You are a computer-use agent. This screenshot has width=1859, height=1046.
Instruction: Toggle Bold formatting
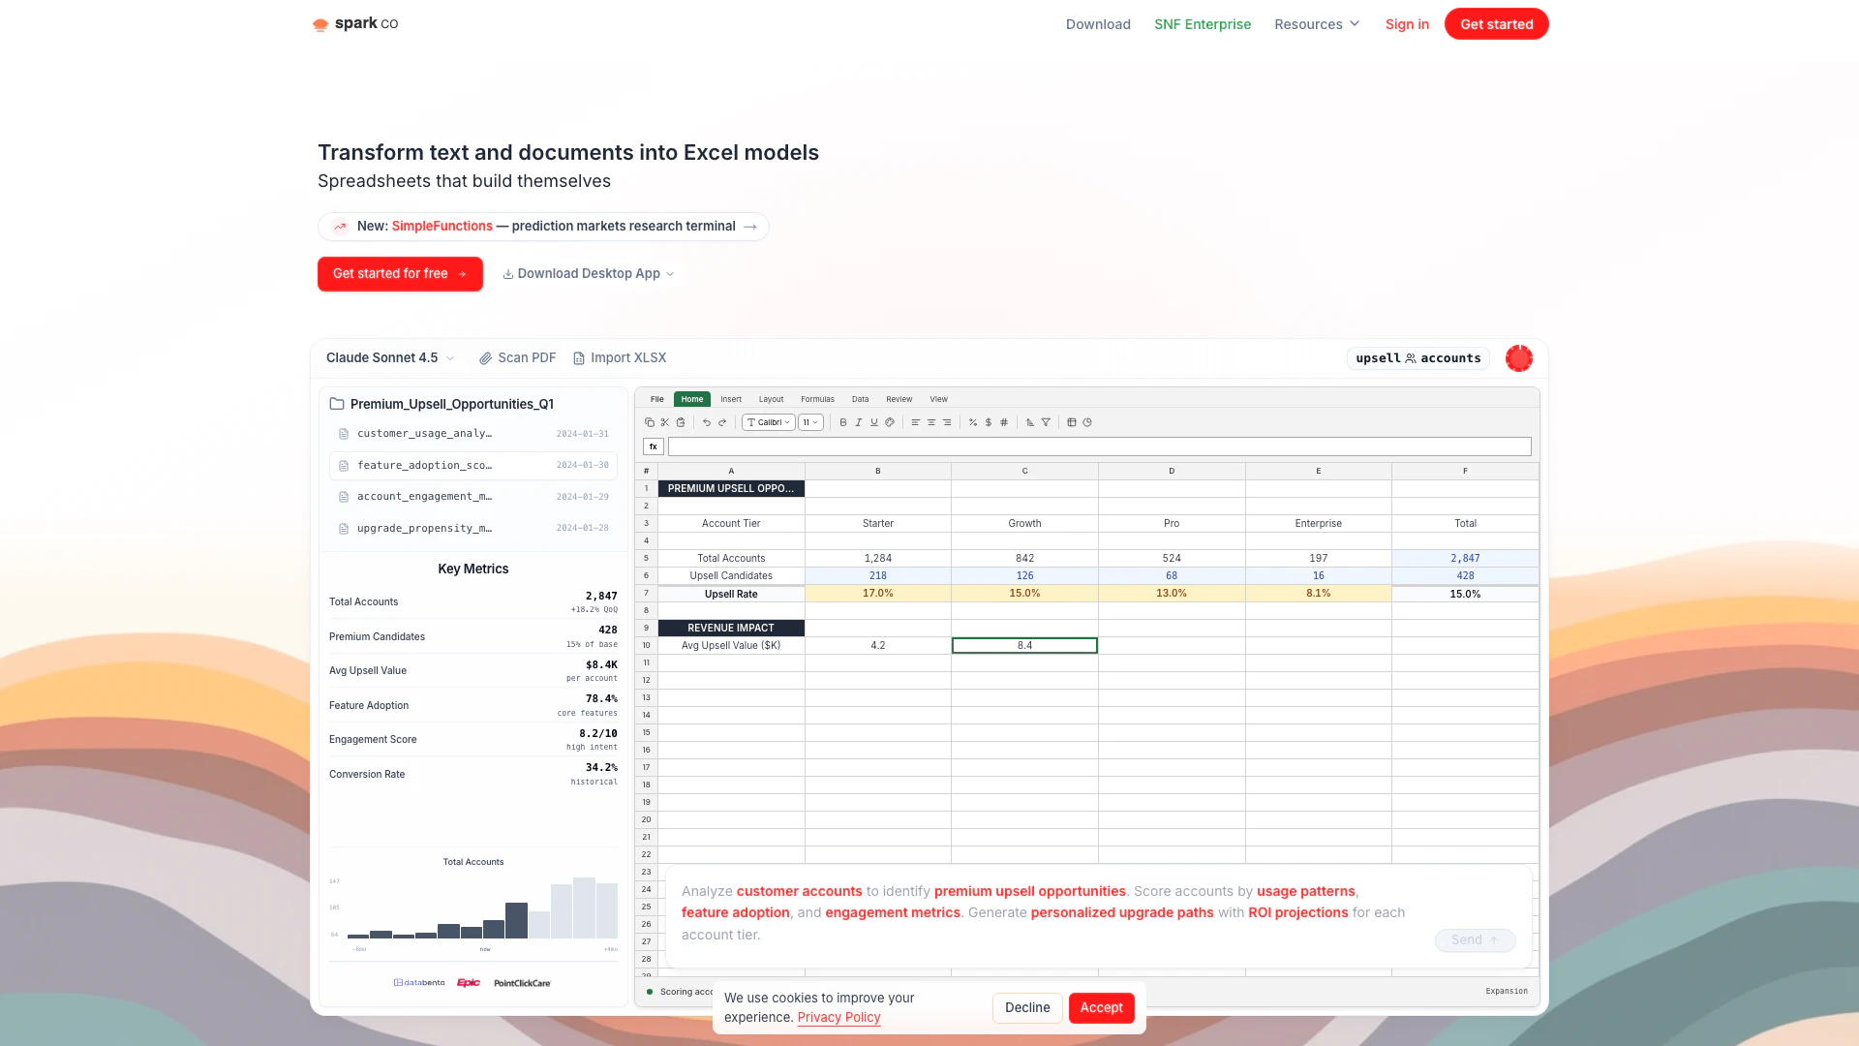coord(843,422)
